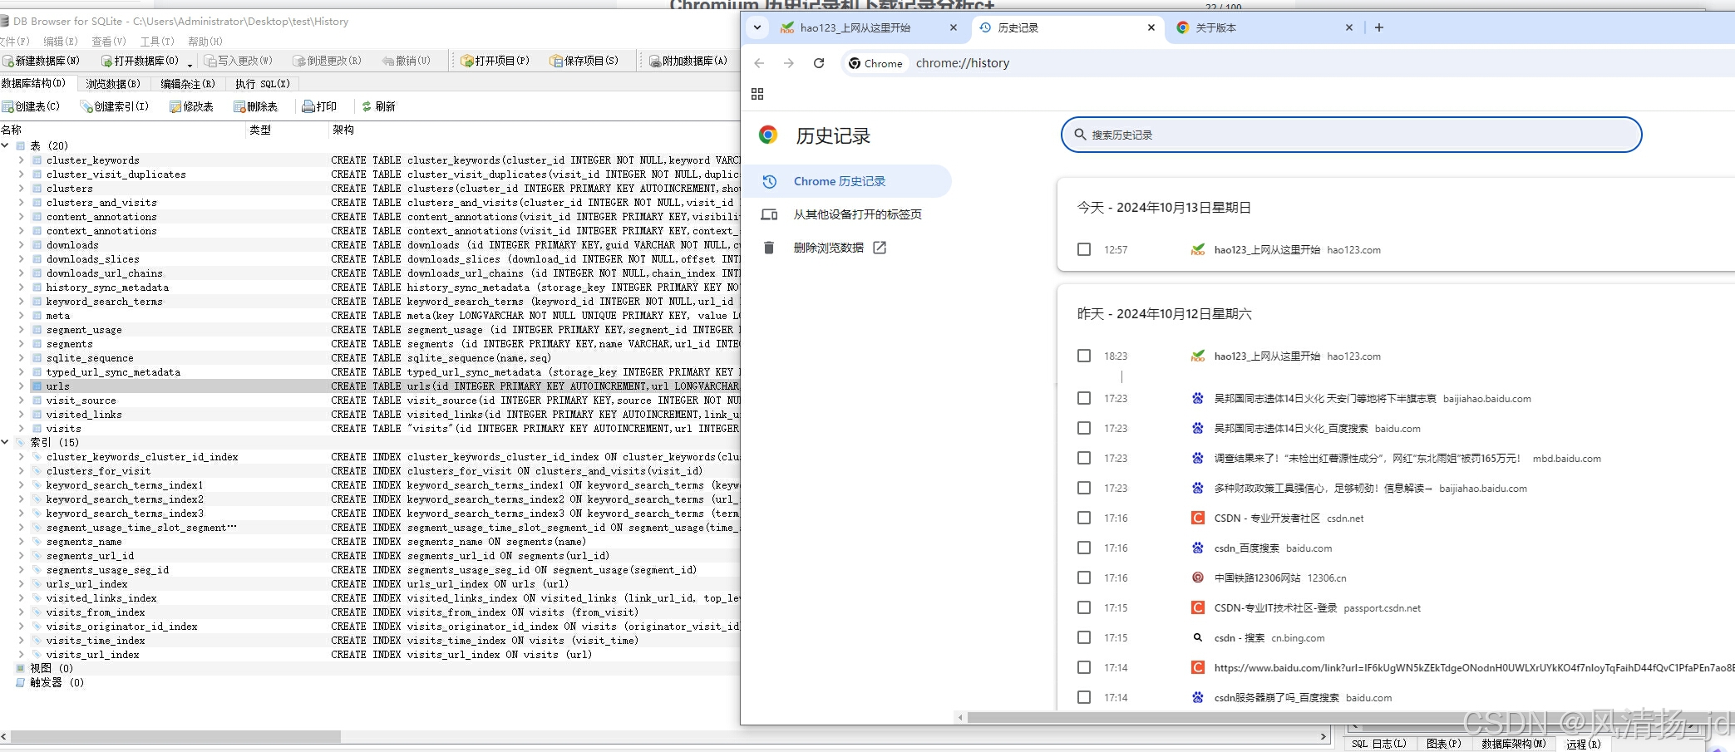
Task: Tick checkbox for cn.bing.com entry
Action: click(x=1084, y=637)
